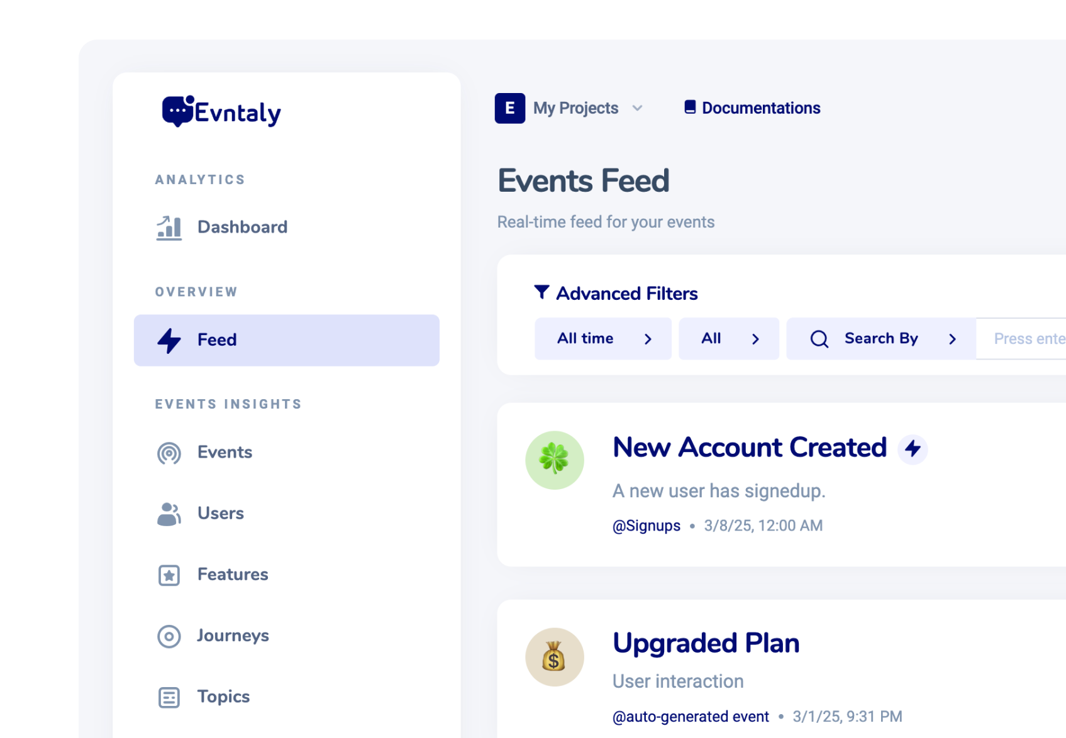Click the lightning badge beside New Account Created
Image resolution: width=1066 pixels, height=738 pixels.
(x=913, y=449)
